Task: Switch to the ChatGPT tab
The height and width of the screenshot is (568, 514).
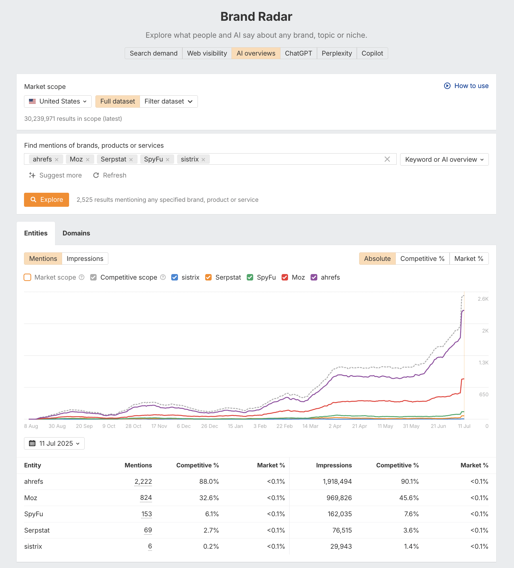Action: pyautogui.click(x=298, y=53)
